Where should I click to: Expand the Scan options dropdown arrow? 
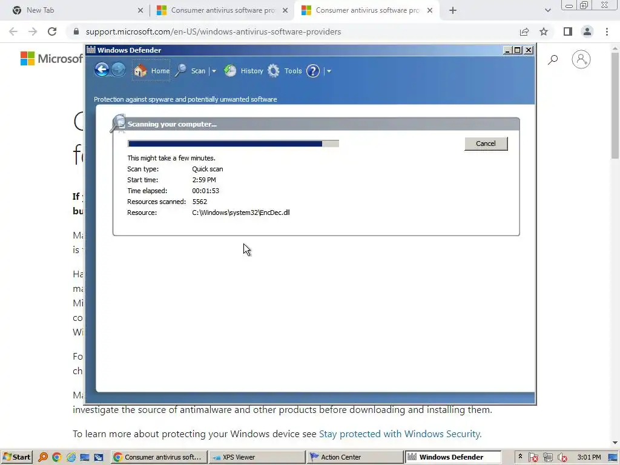(214, 71)
